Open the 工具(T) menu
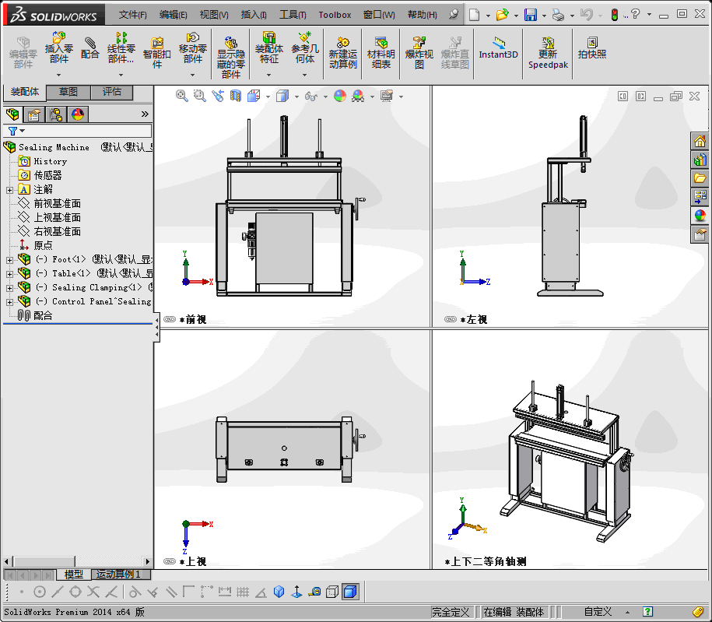 (x=293, y=15)
